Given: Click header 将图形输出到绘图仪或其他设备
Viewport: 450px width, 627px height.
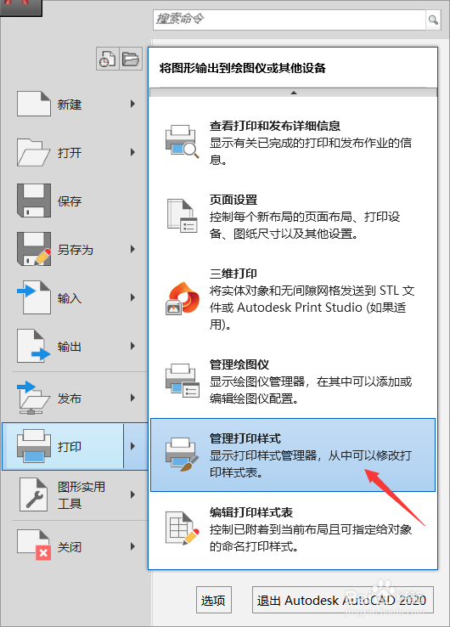Looking at the screenshot, I should pyautogui.click(x=243, y=68).
